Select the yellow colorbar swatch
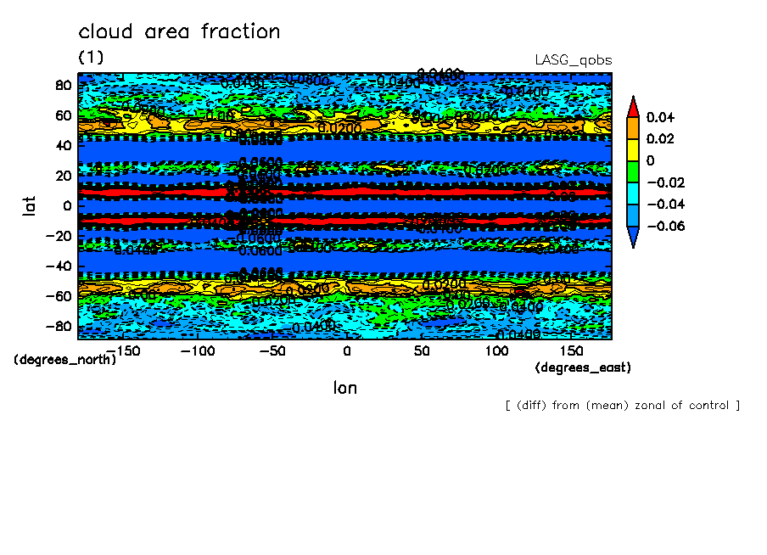 (x=632, y=149)
